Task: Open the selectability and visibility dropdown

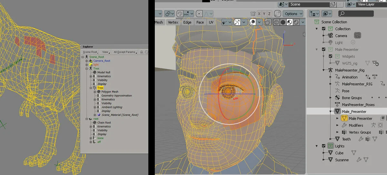Action: [x=226, y=22]
